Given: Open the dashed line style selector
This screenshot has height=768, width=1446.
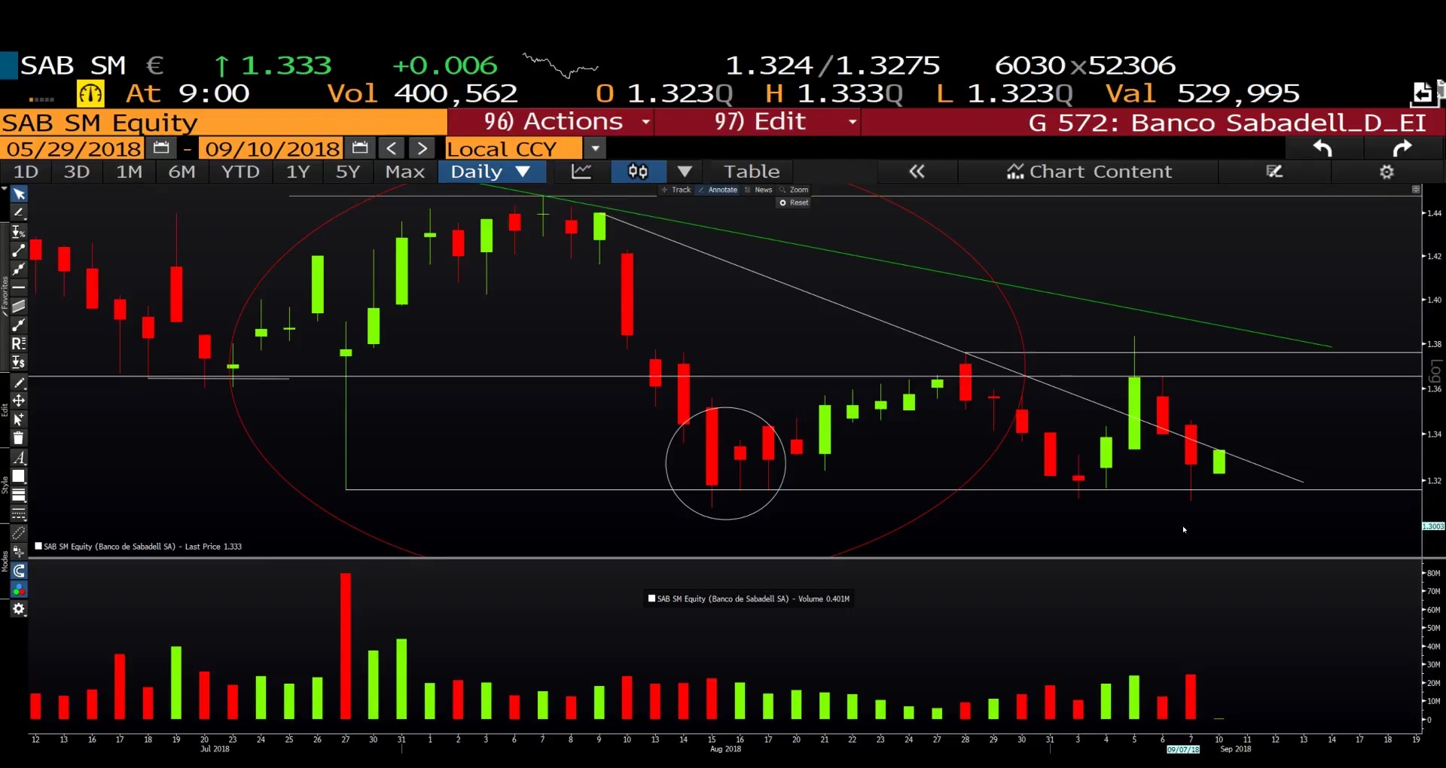Looking at the screenshot, I should click(19, 514).
